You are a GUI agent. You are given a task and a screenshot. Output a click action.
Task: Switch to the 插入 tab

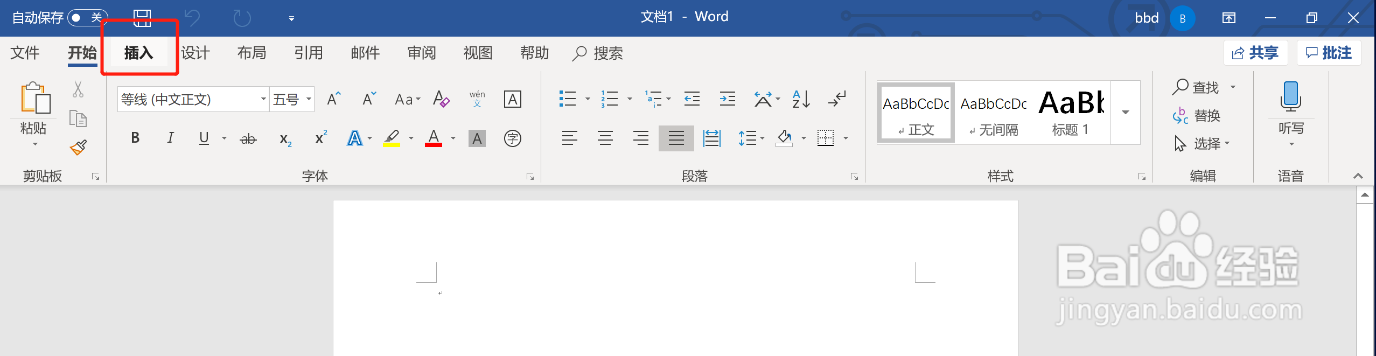click(x=139, y=53)
